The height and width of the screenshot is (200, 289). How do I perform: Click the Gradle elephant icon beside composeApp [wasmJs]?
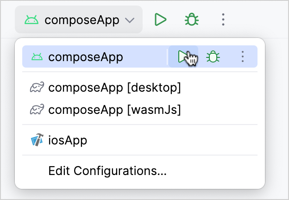point(37,110)
